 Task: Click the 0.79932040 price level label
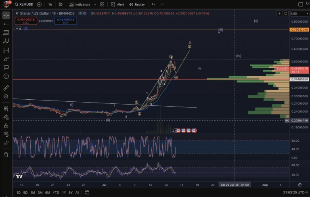(300, 29)
